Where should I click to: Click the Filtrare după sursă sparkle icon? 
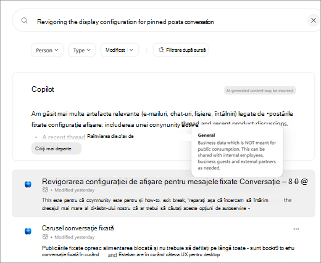click(161, 50)
